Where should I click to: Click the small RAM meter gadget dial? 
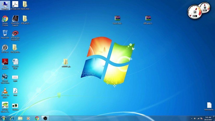[205, 7]
